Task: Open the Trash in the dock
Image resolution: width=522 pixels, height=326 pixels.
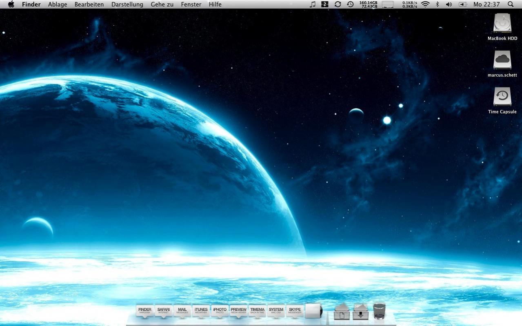Action: tap(379, 311)
